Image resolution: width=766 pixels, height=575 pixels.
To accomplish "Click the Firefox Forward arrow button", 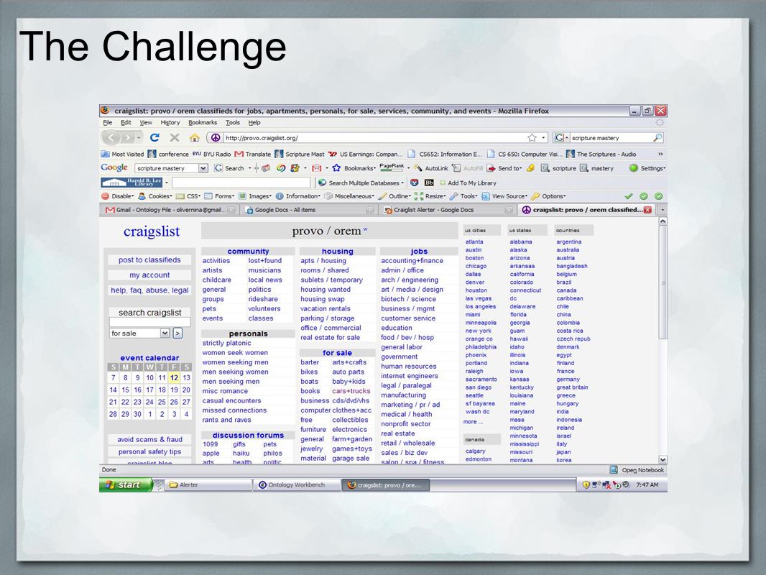I will (128, 138).
